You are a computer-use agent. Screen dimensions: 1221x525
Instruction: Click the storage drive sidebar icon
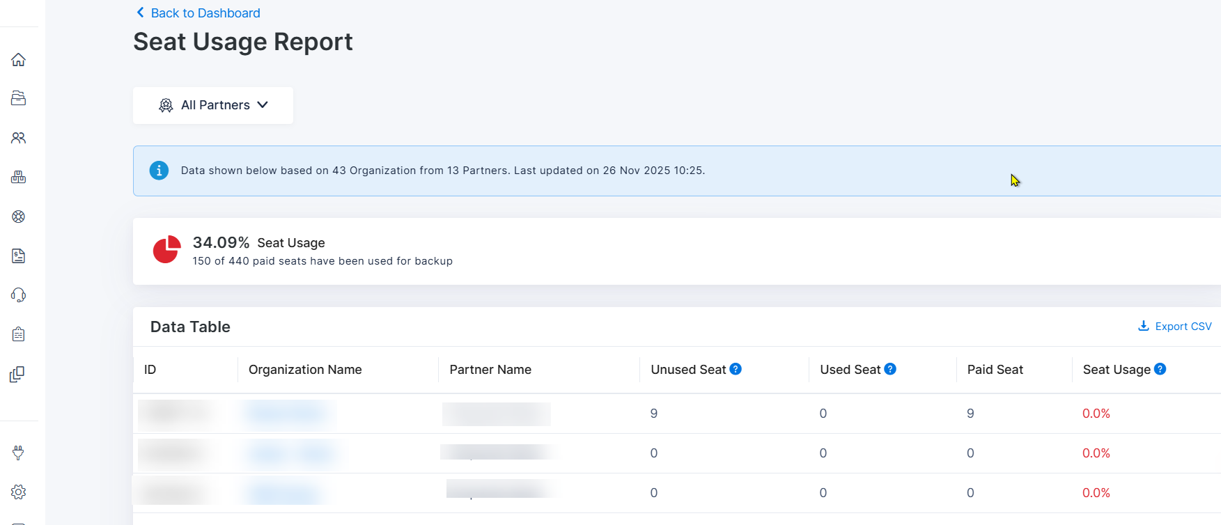point(19,98)
